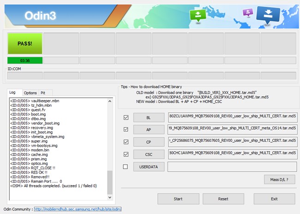Select the 'cache.img' log line
Screen dimensions: 300x214
29,155
